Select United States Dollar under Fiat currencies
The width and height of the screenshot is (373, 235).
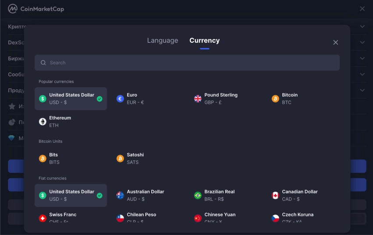click(71, 195)
